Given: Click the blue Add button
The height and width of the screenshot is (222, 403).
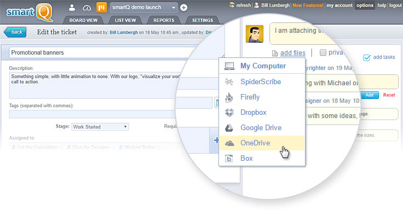Looking at the screenshot, I should tap(370, 95).
